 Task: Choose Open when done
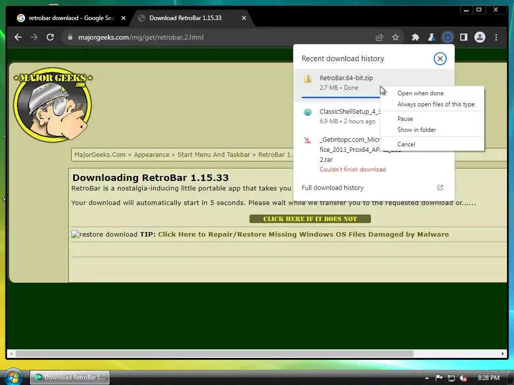point(420,93)
